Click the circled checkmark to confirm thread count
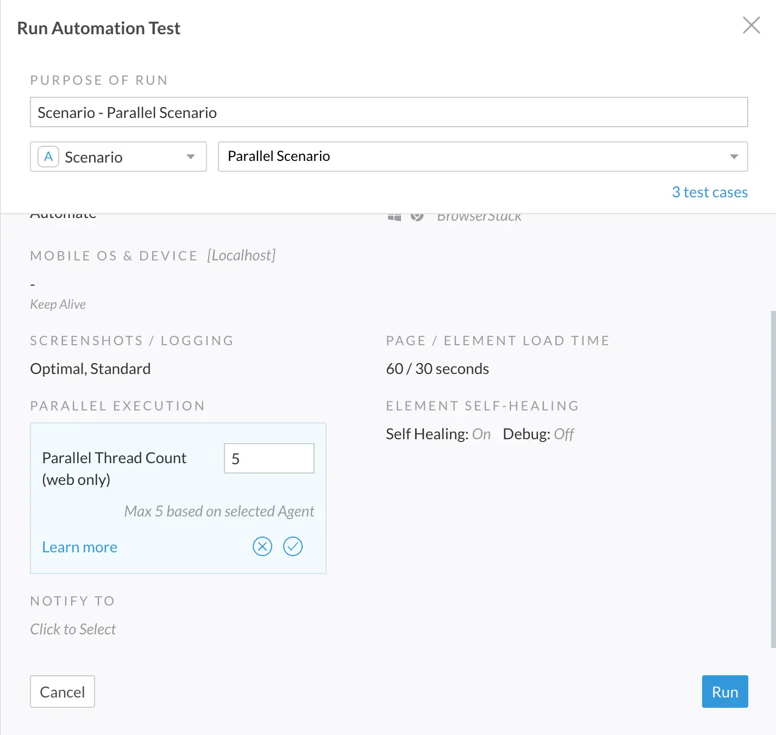This screenshot has height=735, width=776. [x=293, y=546]
